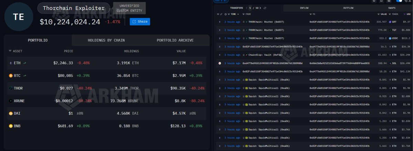Screen dimensions: 413x151
Task: Select the OUTFLOW tab
Action: pos(348,8)
